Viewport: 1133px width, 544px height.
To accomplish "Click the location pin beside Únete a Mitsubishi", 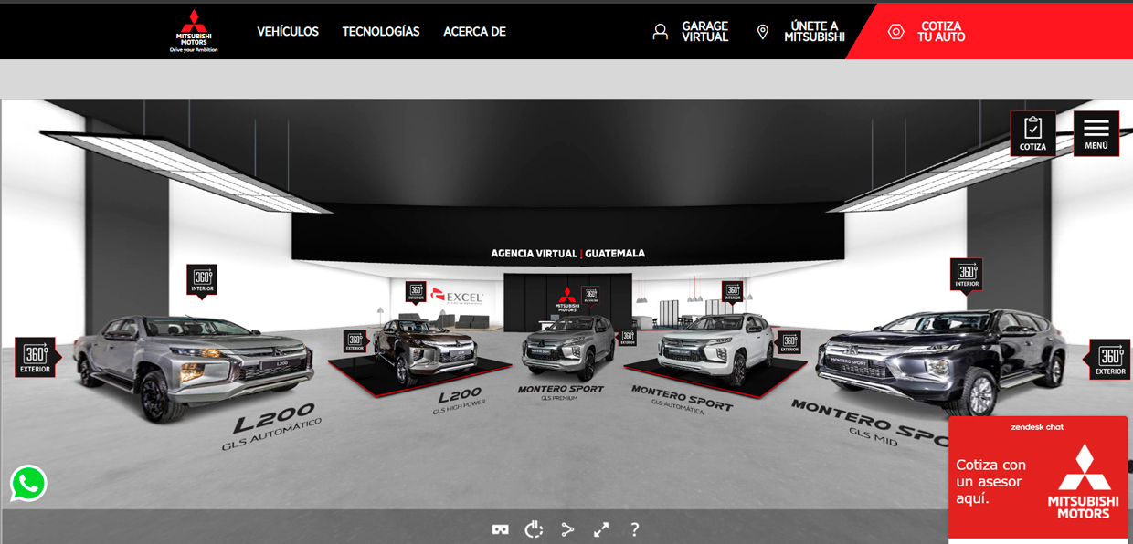I will 761,30.
